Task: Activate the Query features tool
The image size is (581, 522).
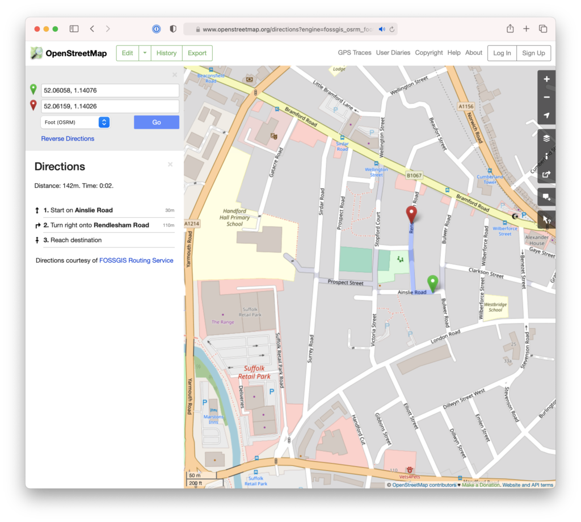Action: (x=546, y=220)
